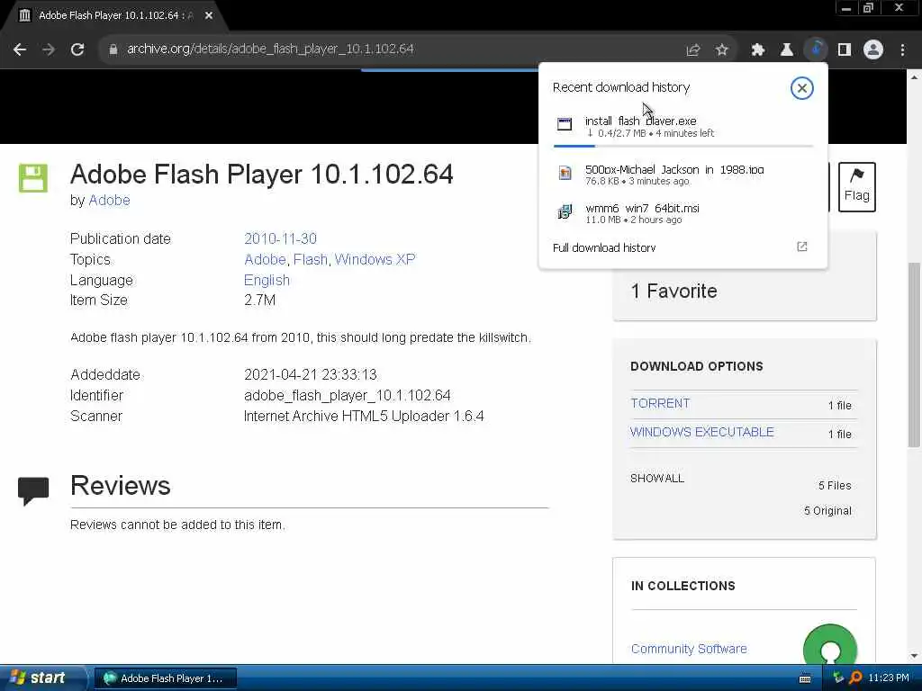
Task: Click the 5 Original files text
Action: [x=827, y=511]
